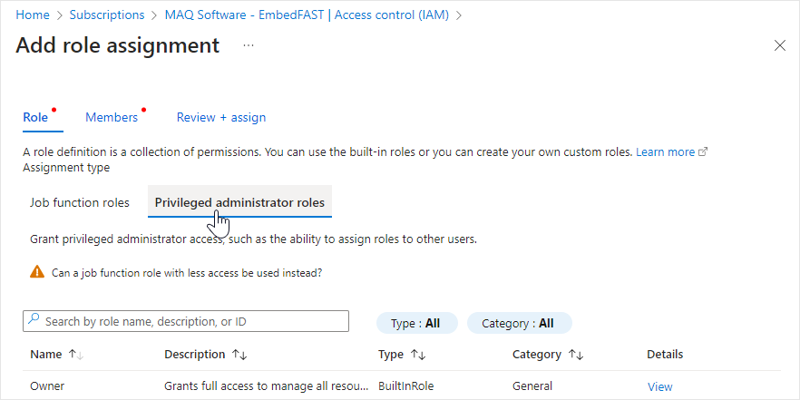Select Job function roles
The width and height of the screenshot is (800, 400).
tap(80, 202)
